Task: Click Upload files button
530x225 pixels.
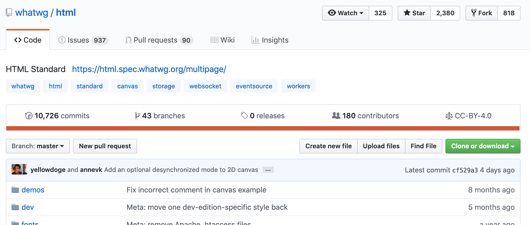Action: tap(381, 146)
